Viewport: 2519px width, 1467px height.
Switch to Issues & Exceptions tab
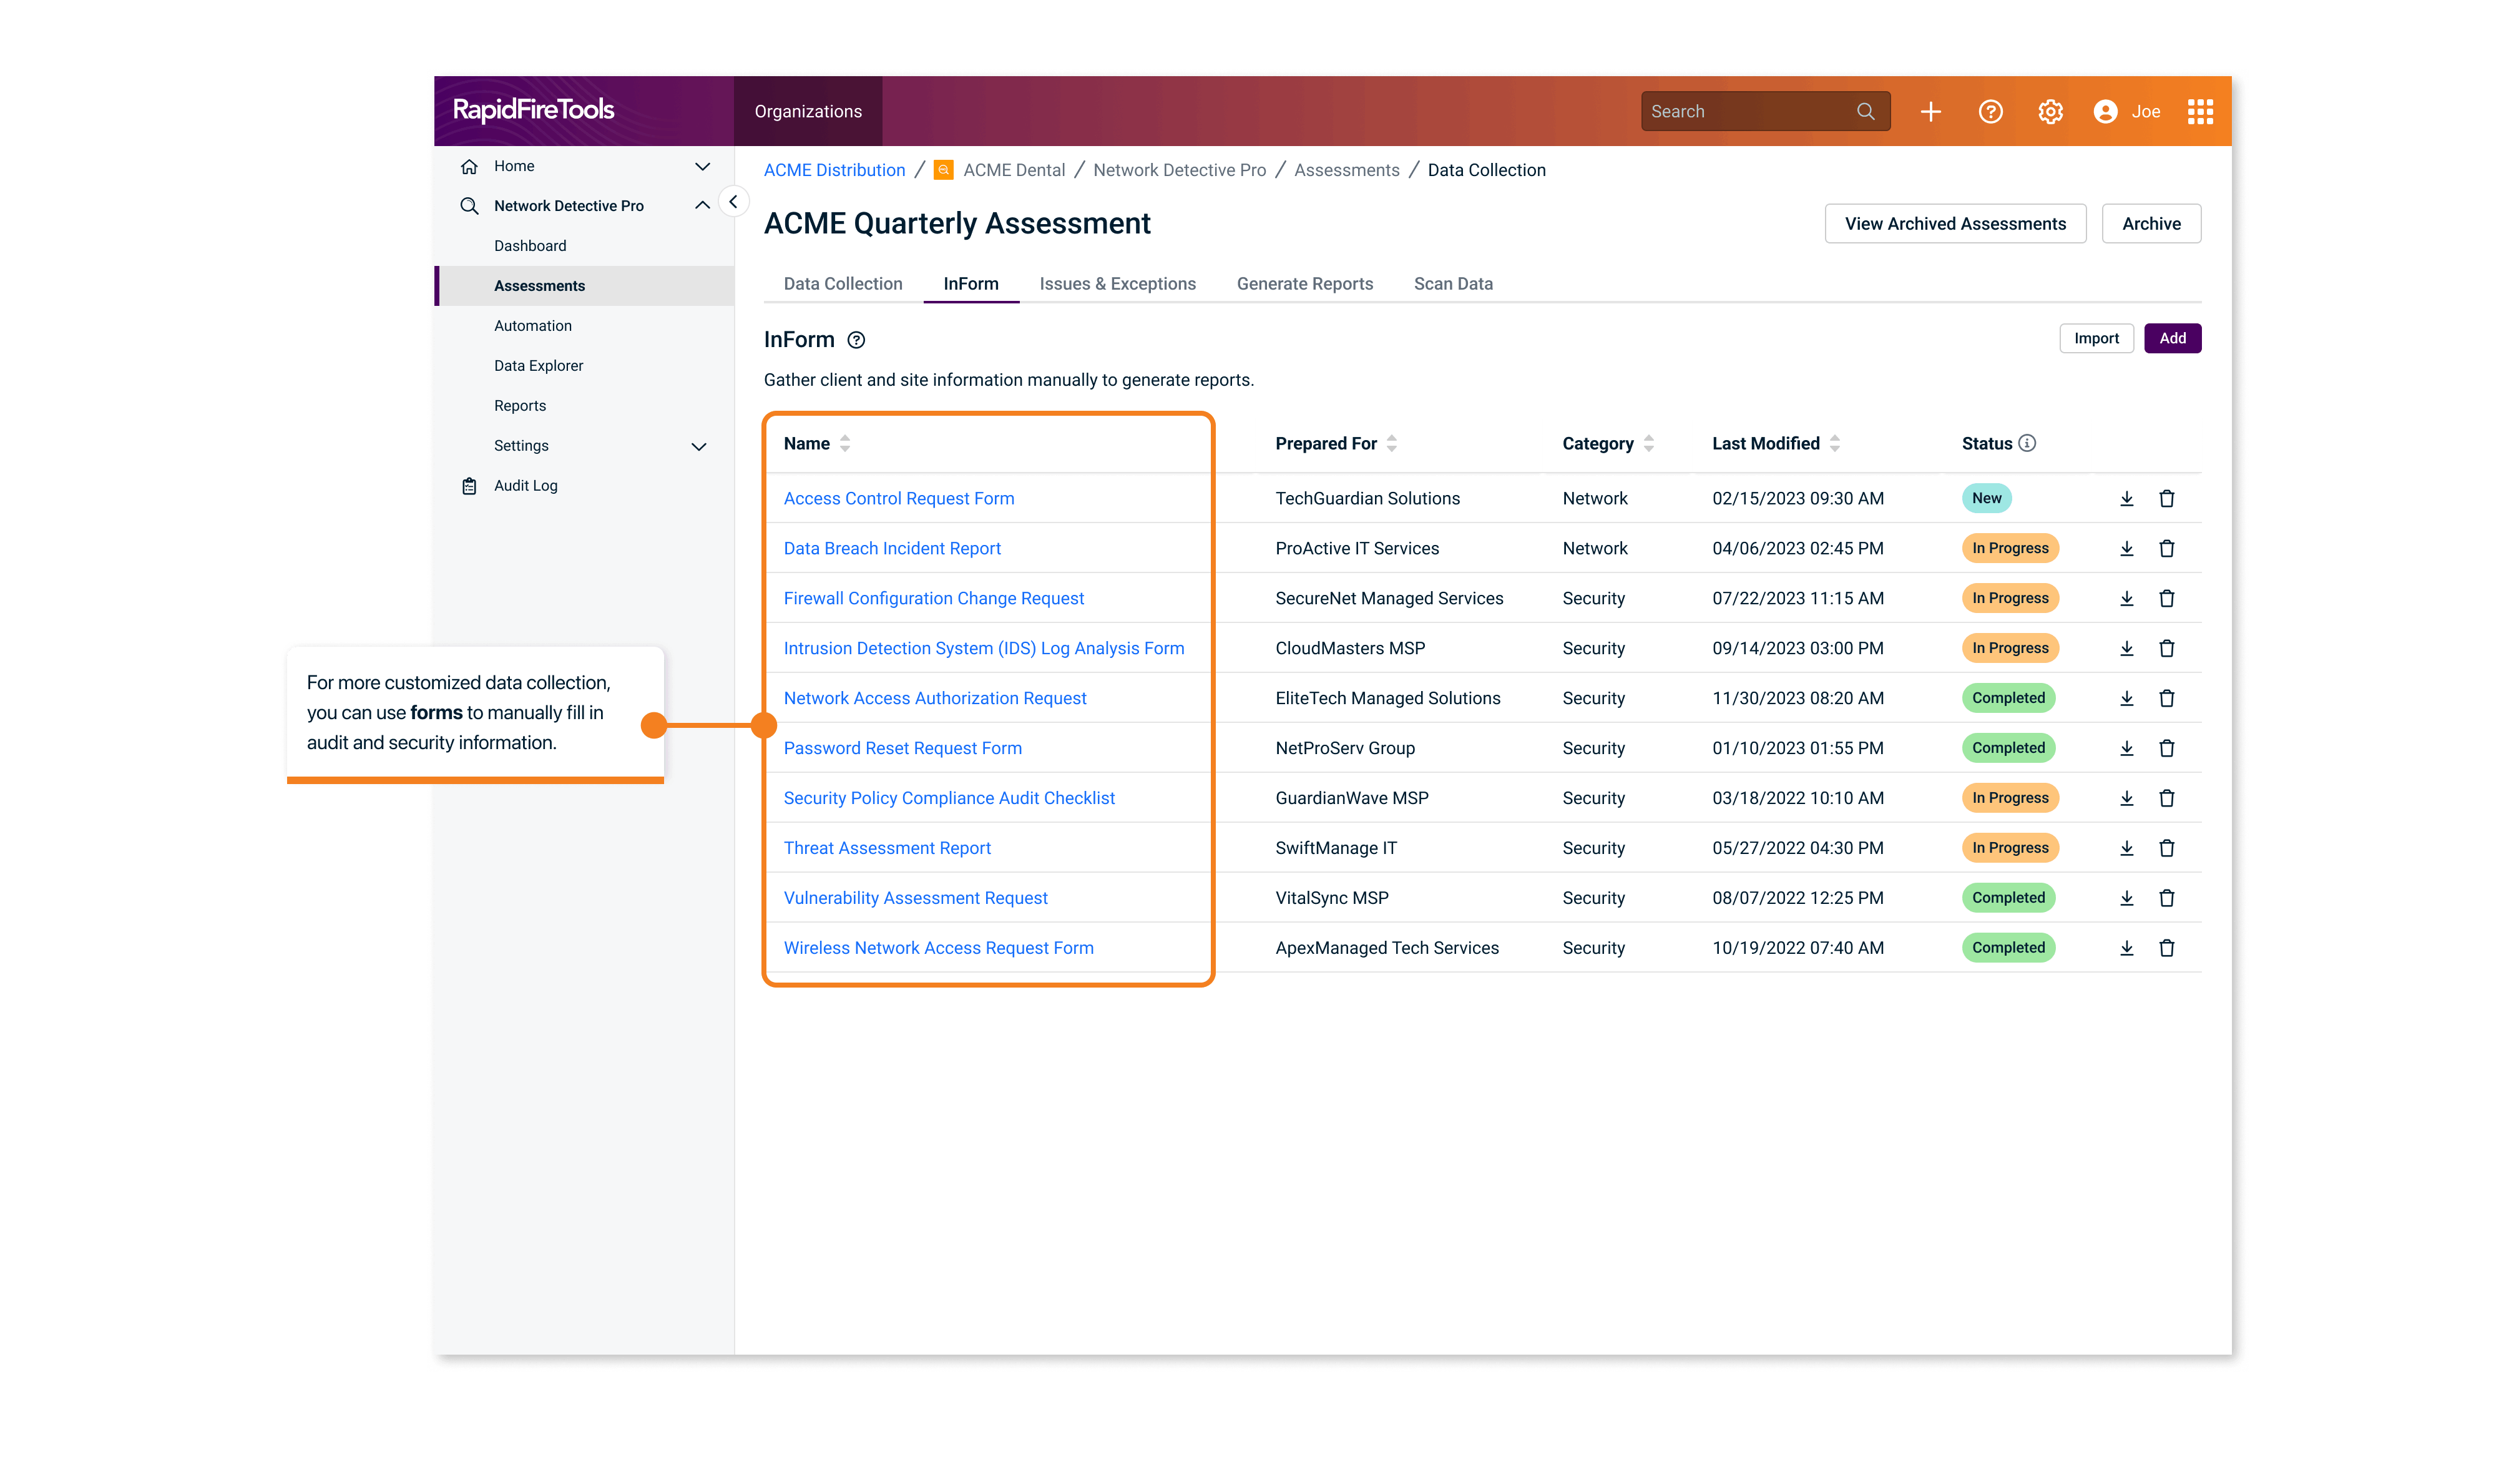1117,284
